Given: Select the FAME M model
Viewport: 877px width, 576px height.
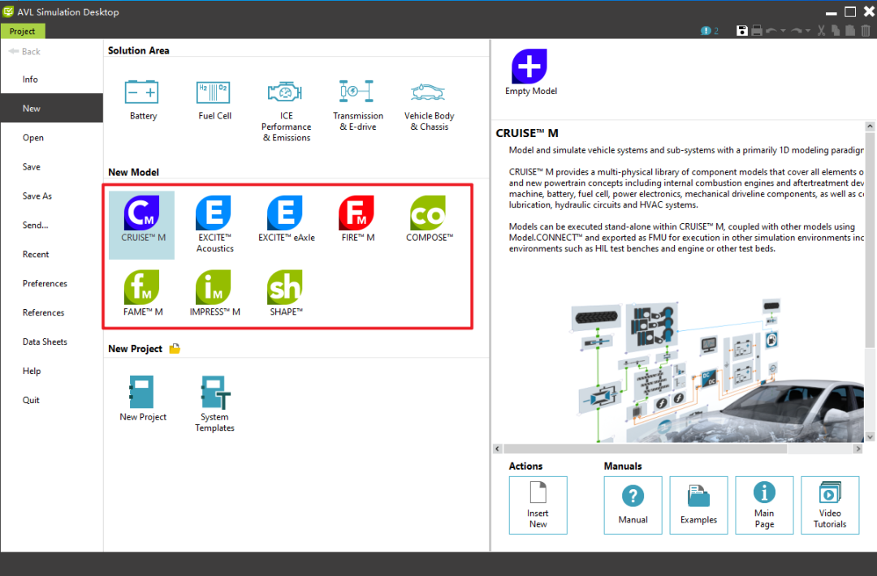Looking at the screenshot, I should [141, 287].
